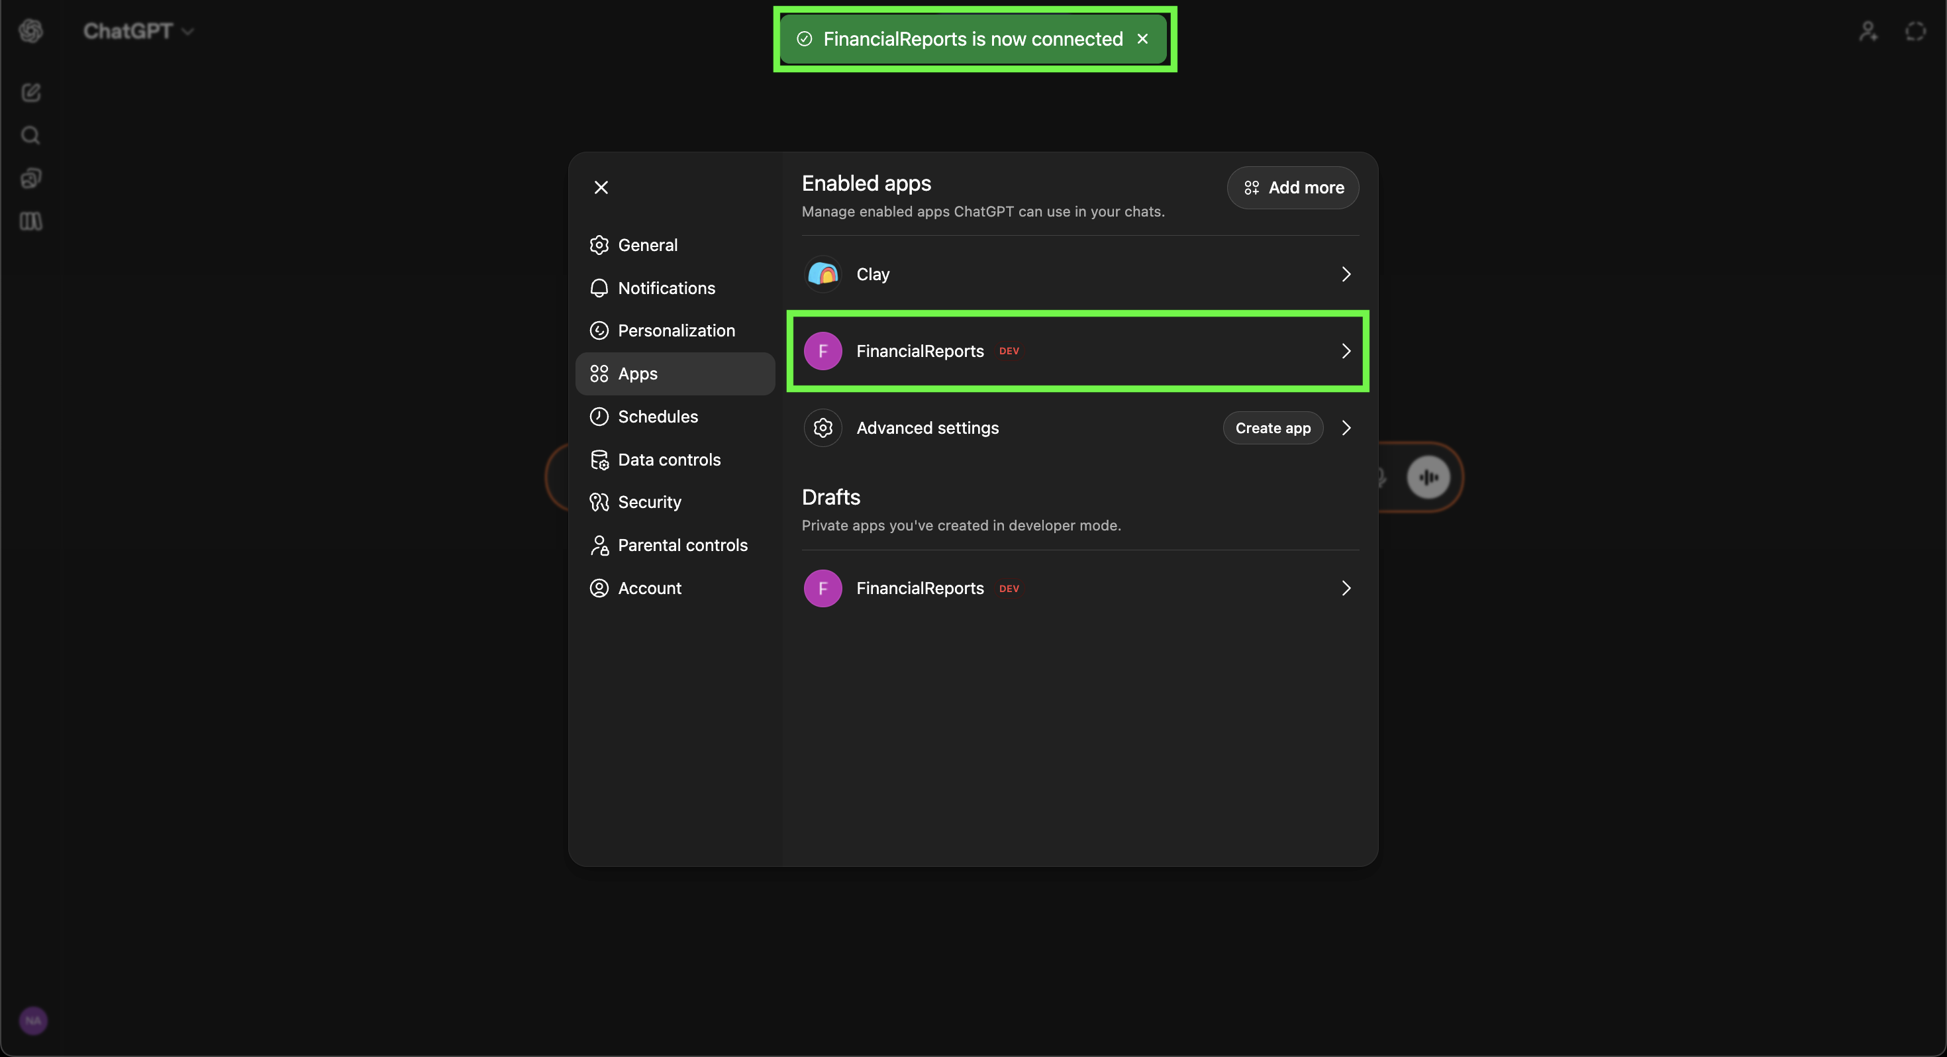Open the Advanced settings row

click(x=1080, y=428)
